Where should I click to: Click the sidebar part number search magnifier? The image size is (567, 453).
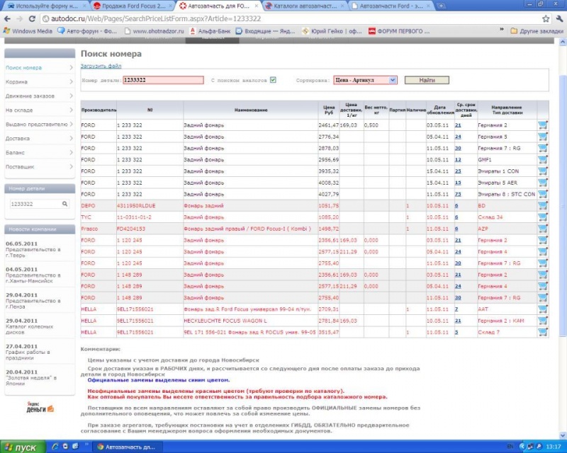tap(65, 203)
